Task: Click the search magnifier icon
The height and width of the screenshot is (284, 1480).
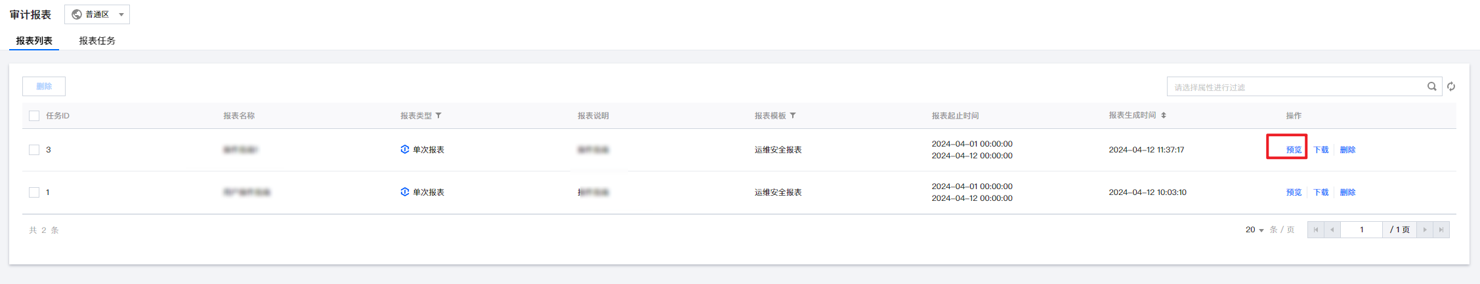Action: click(1431, 86)
